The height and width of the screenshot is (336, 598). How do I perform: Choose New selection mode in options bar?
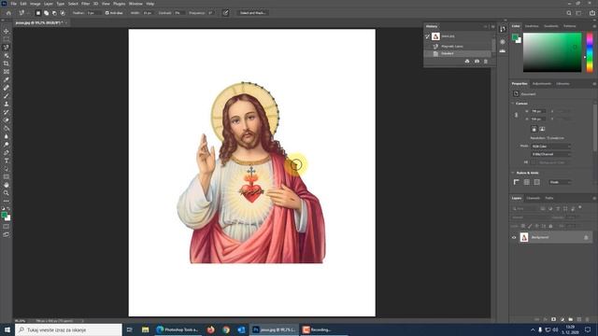tap(38, 13)
